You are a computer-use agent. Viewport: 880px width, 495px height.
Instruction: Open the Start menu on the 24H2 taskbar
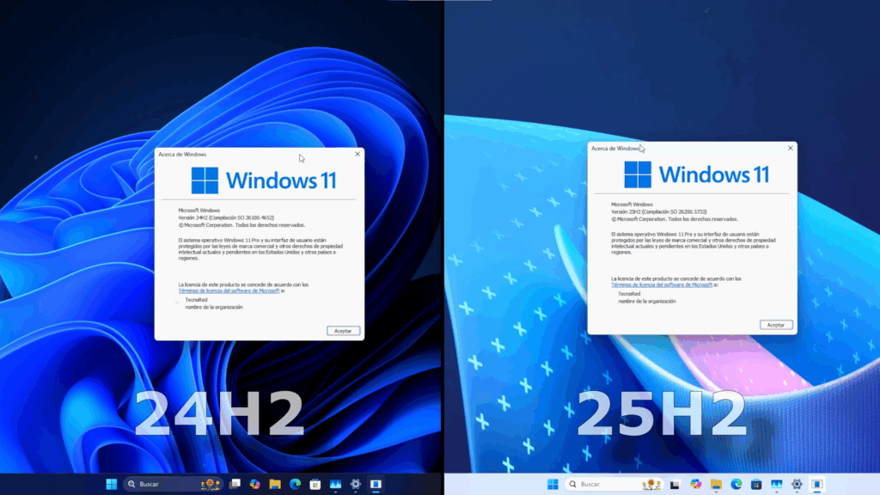click(111, 484)
